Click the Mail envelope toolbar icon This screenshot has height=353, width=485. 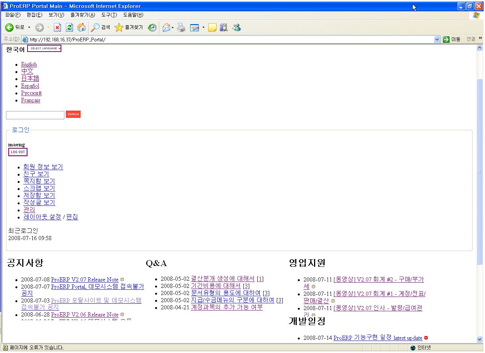[166, 27]
